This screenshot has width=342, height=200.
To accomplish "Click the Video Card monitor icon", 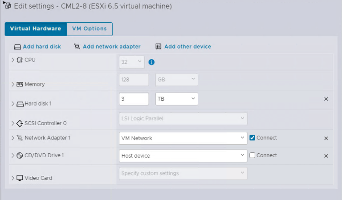I will 20,178.
